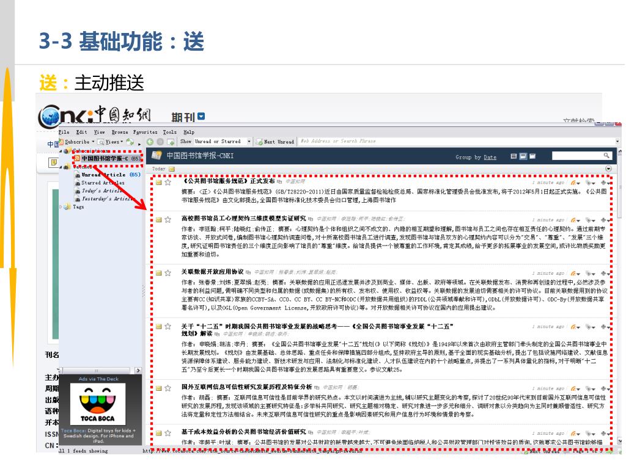Open article 高校图书馆员工心理契约三维度模型实证研究
Image resolution: width=626 pixels, height=469 pixels.
(x=243, y=218)
